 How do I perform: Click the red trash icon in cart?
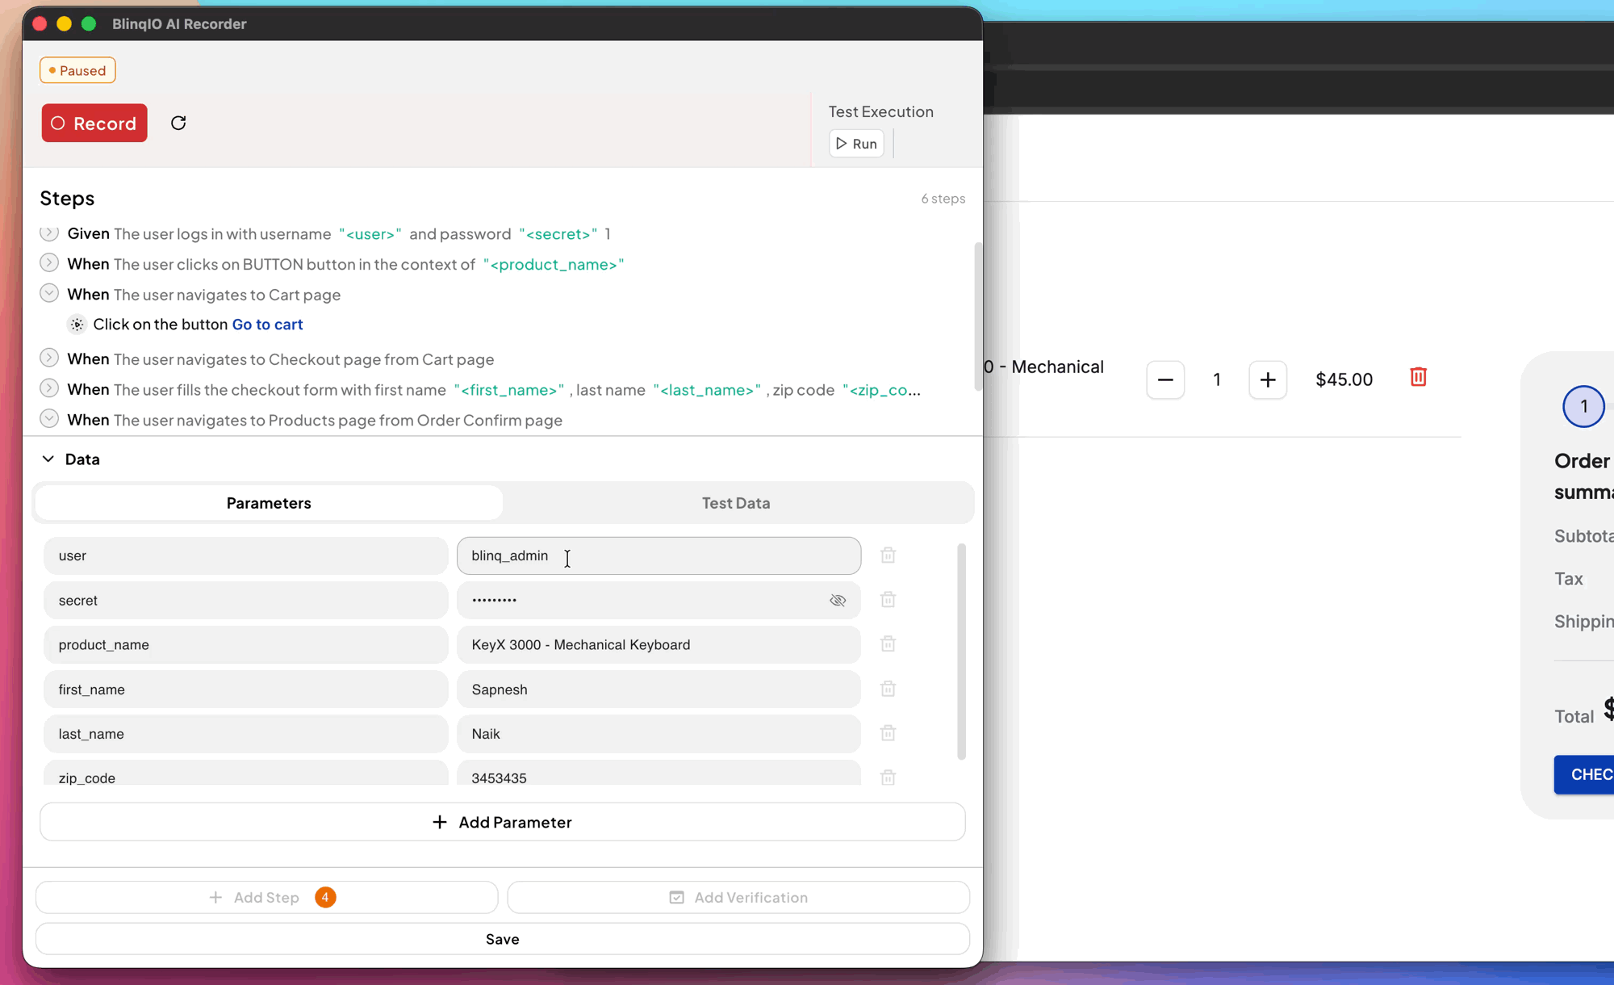click(1418, 377)
